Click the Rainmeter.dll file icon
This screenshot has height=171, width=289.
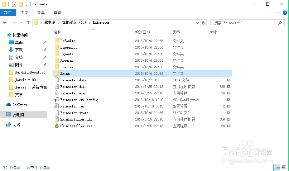coord(57,87)
